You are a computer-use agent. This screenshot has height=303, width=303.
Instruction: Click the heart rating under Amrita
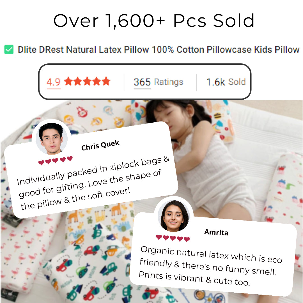173,238
